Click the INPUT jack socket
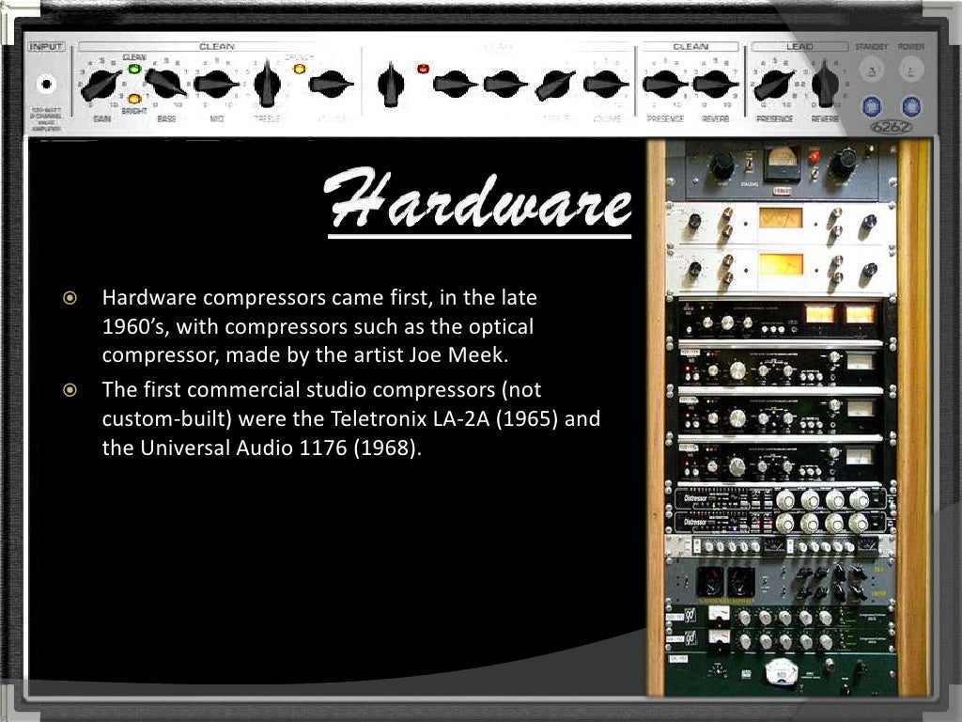 (x=46, y=84)
